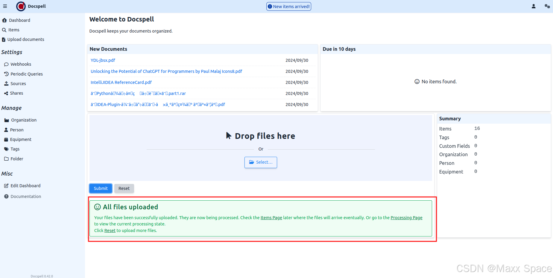Click the Reset link in success message
The height and width of the screenshot is (278, 553).
click(x=110, y=231)
